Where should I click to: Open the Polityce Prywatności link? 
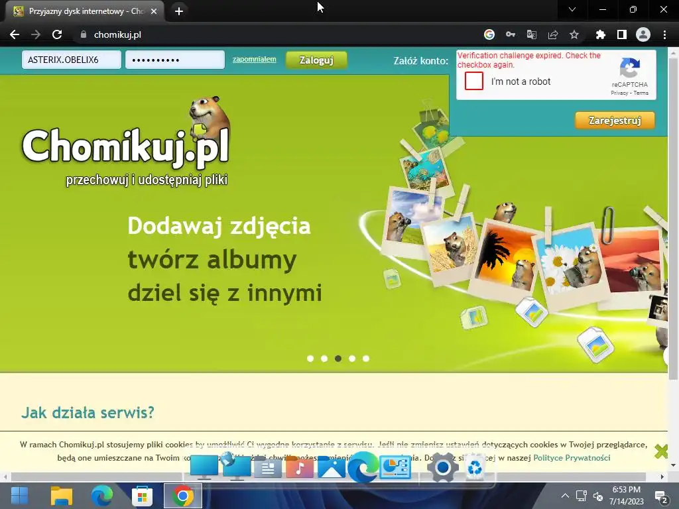pyautogui.click(x=572, y=457)
